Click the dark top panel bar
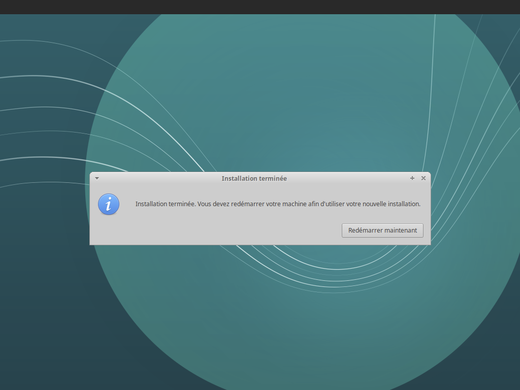This screenshot has height=390, width=520. [x=260, y=7]
